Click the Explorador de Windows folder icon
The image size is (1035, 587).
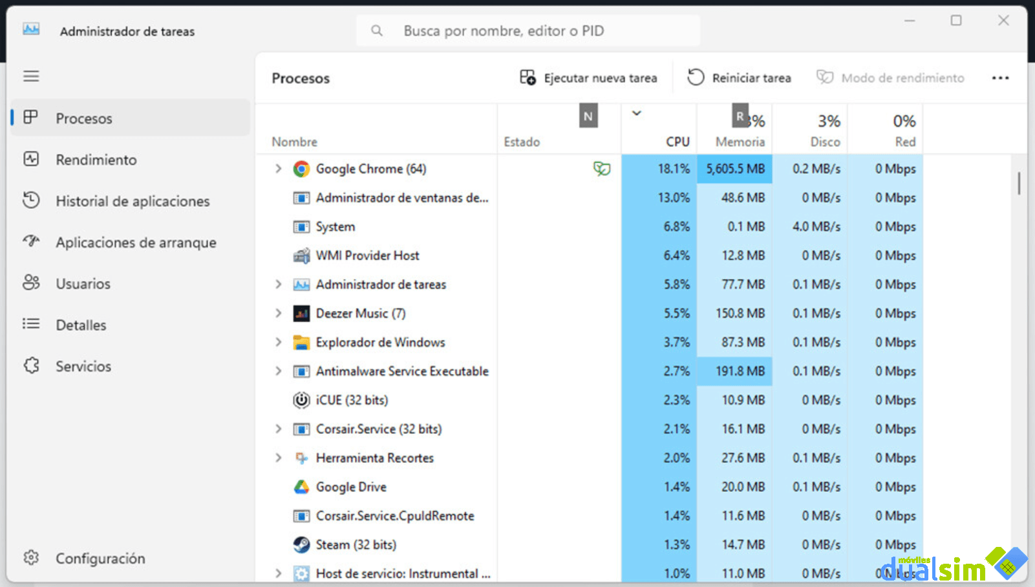tap(301, 342)
